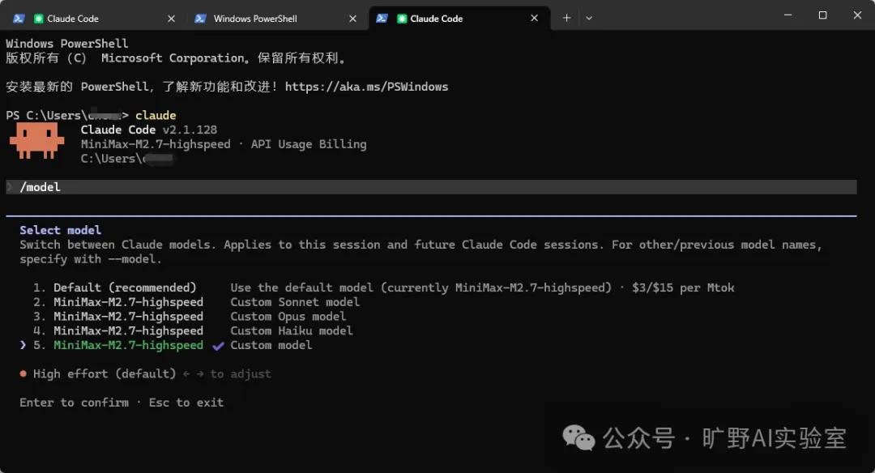This screenshot has height=473, width=875.
Task: Close the active Claude Code tab
Action: (534, 19)
